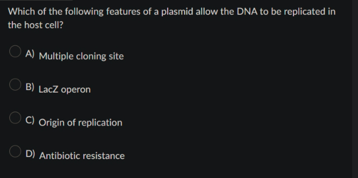Image resolution: width=358 pixels, height=178 pixels.
Task: Click the 'B)' letter label
Action: (30, 87)
